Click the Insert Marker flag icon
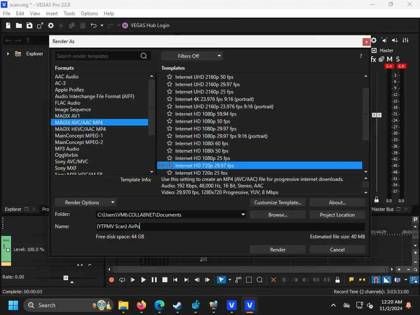Viewport: 420px width, 315px height. tap(351, 280)
